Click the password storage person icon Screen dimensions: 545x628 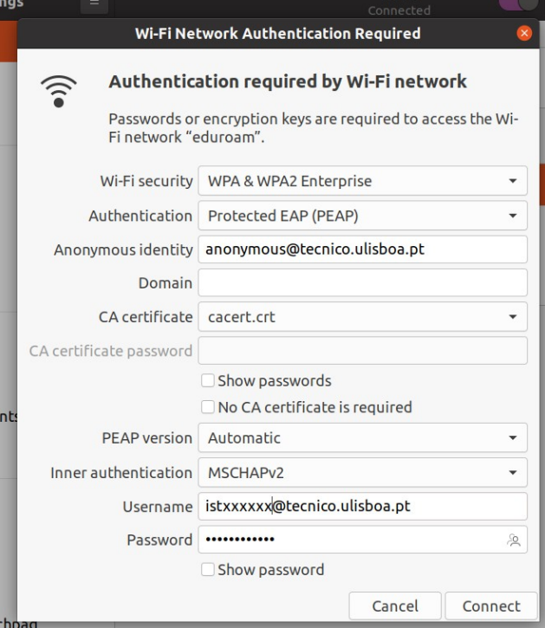click(513, 540)
